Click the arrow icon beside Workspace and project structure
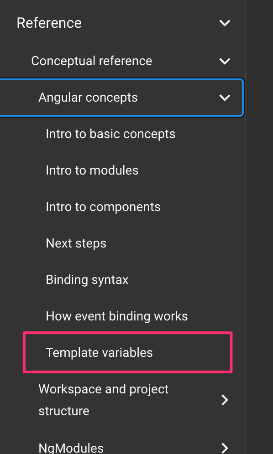 tap(224, 400)
